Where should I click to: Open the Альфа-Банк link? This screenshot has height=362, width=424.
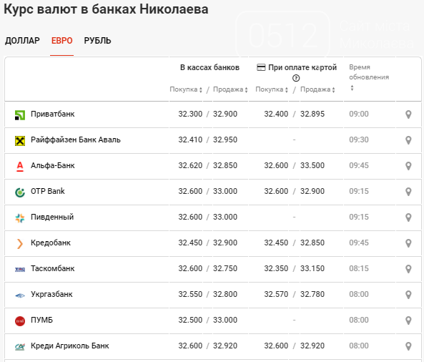pyautogui.click(x=52, y=165)
